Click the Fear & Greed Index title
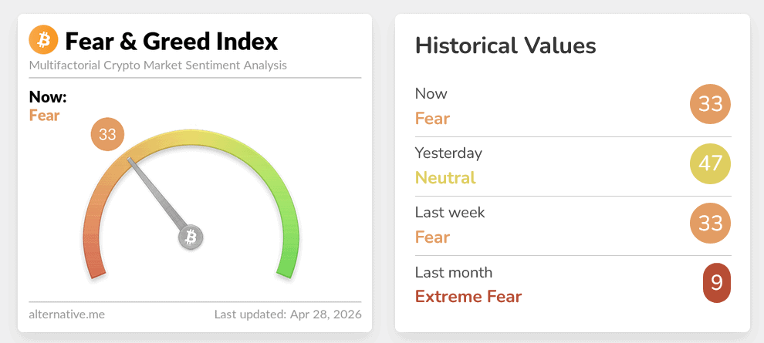The width and height of the screenshot is (764, 343). click(171, 41)
